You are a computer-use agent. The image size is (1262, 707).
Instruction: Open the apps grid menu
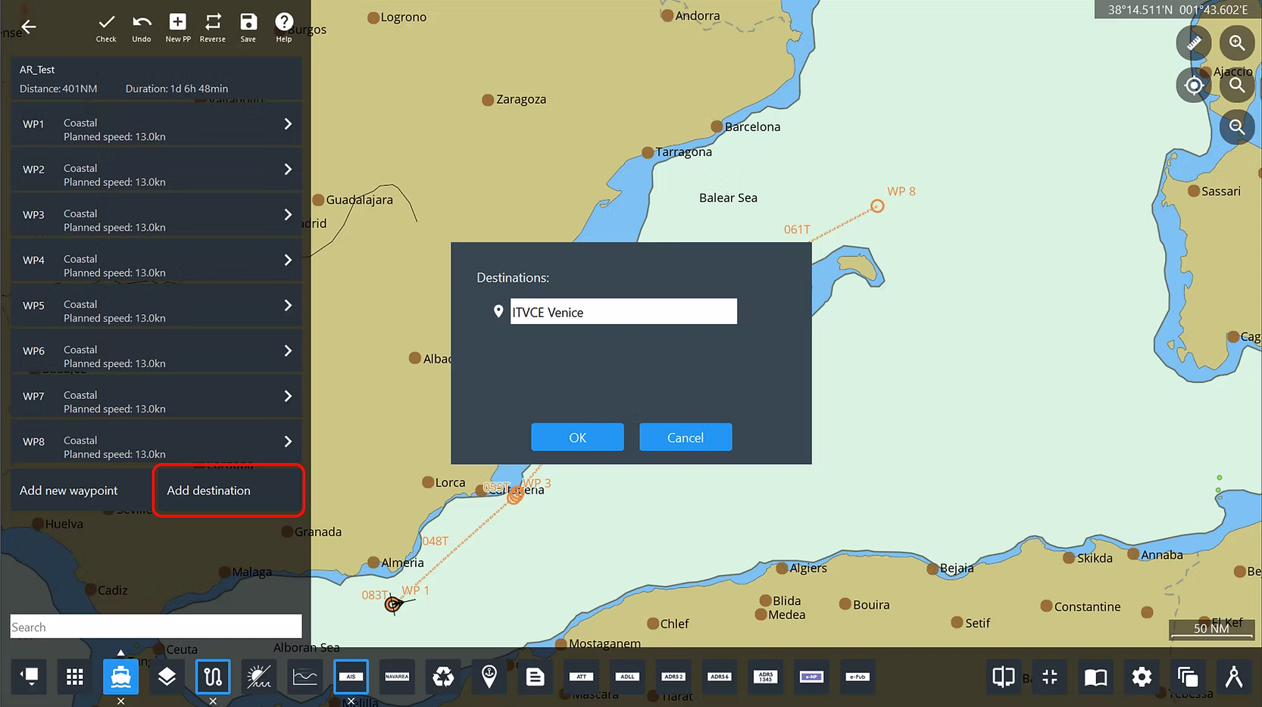pyautogui.click(x=74, y=677)
